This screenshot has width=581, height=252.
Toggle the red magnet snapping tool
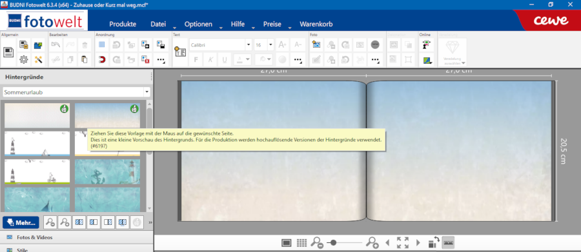tap(102, 59)
